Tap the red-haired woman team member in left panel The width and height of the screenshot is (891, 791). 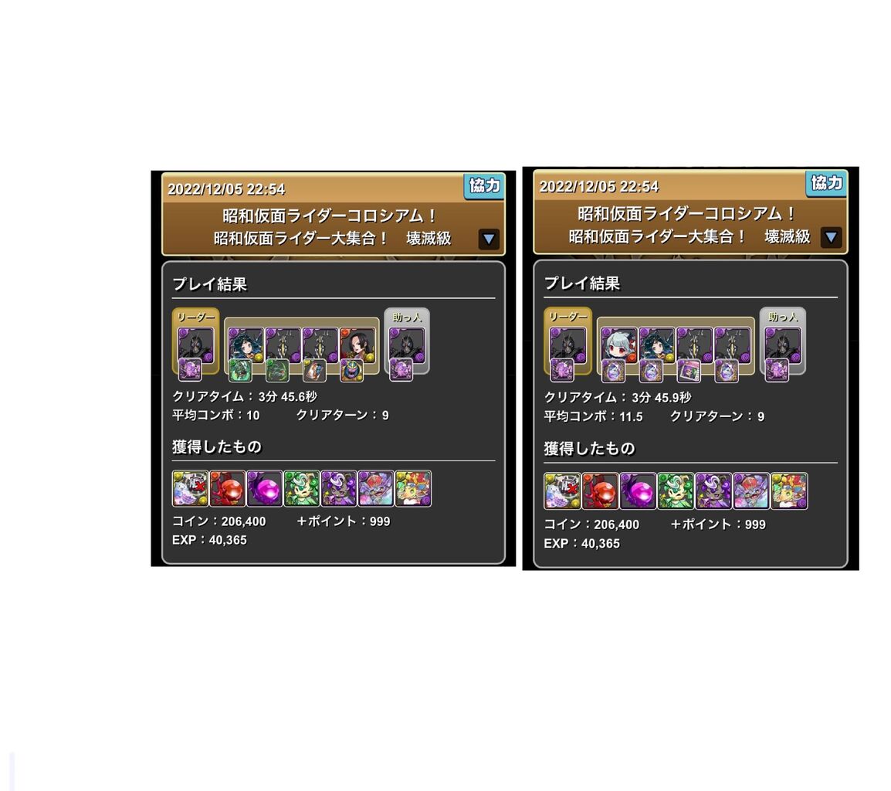357,345
